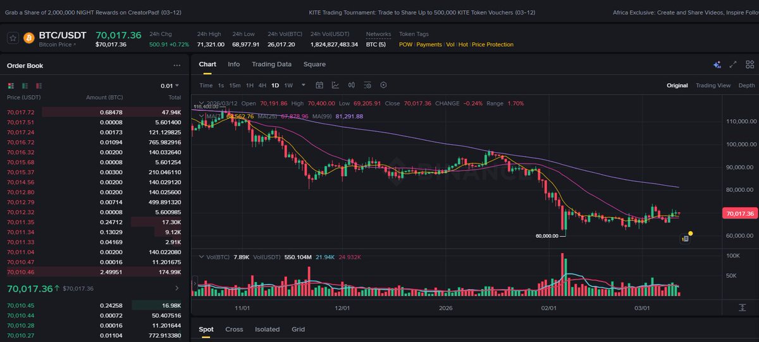The height and width of the screenshot is (342, 759).
Task: Collapse the candle OHLC info row chevron
Action: click(201, 103)
